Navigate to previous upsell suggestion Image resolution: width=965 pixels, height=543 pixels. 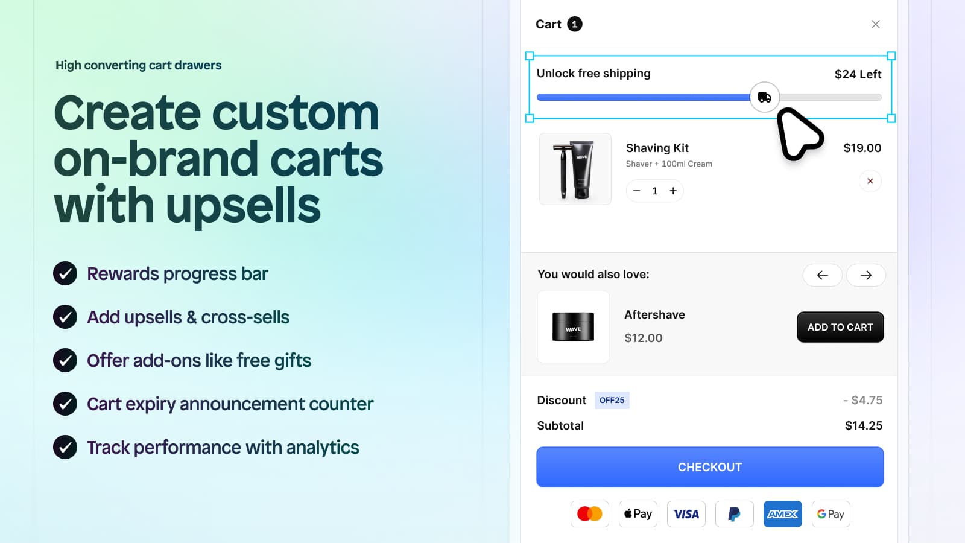point(822,275)
